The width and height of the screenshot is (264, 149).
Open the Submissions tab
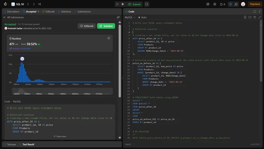(x=82, y=11)
